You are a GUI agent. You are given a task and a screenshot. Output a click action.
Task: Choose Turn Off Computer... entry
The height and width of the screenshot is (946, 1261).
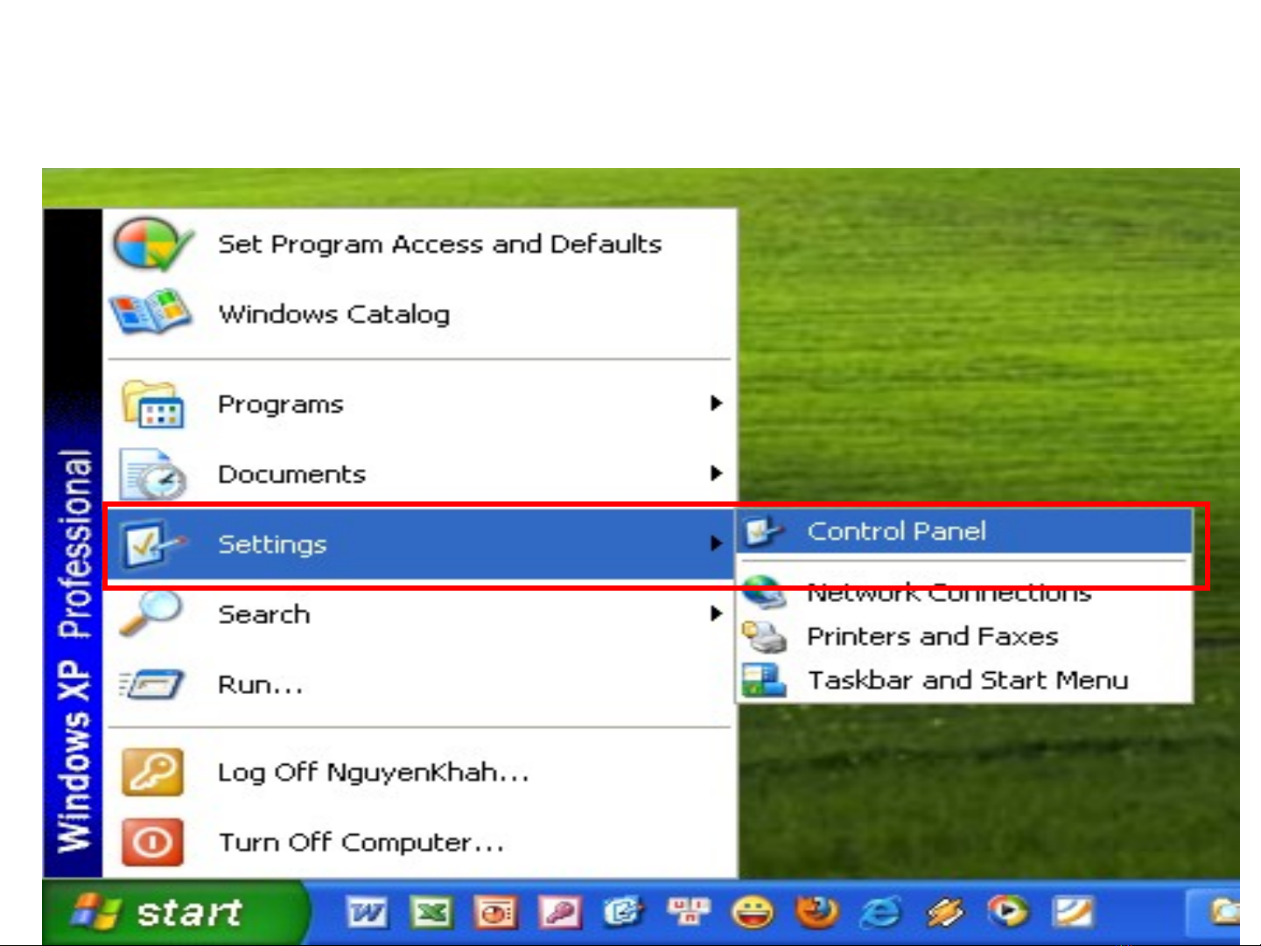420,842
